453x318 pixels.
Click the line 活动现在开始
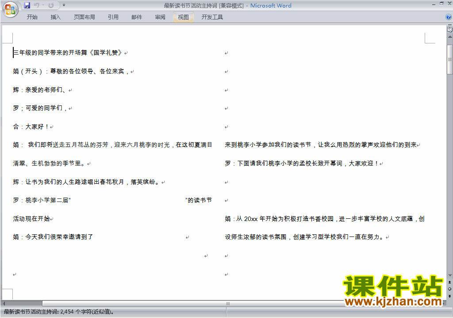point(31,218)
